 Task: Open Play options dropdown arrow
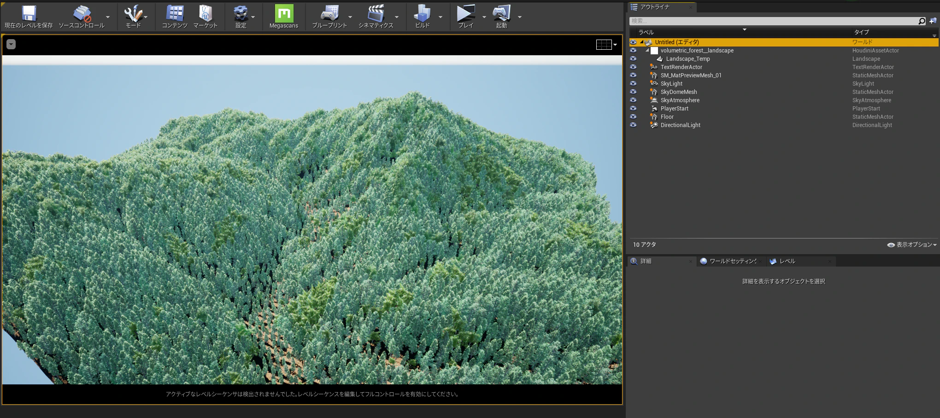pyautogui.click(x=484, y=17)
